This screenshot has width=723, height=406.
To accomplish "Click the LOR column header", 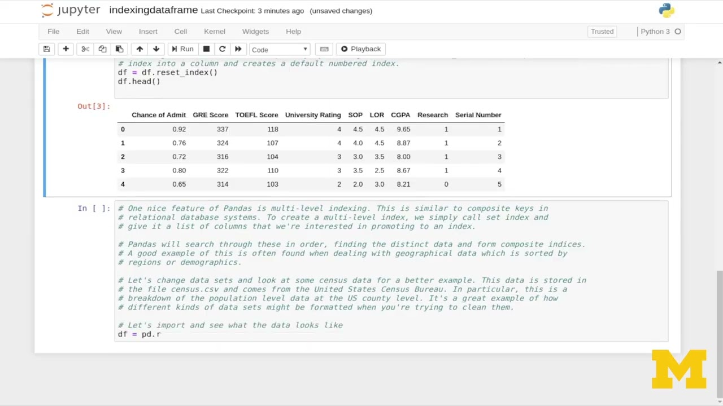I will click(377, 115).
